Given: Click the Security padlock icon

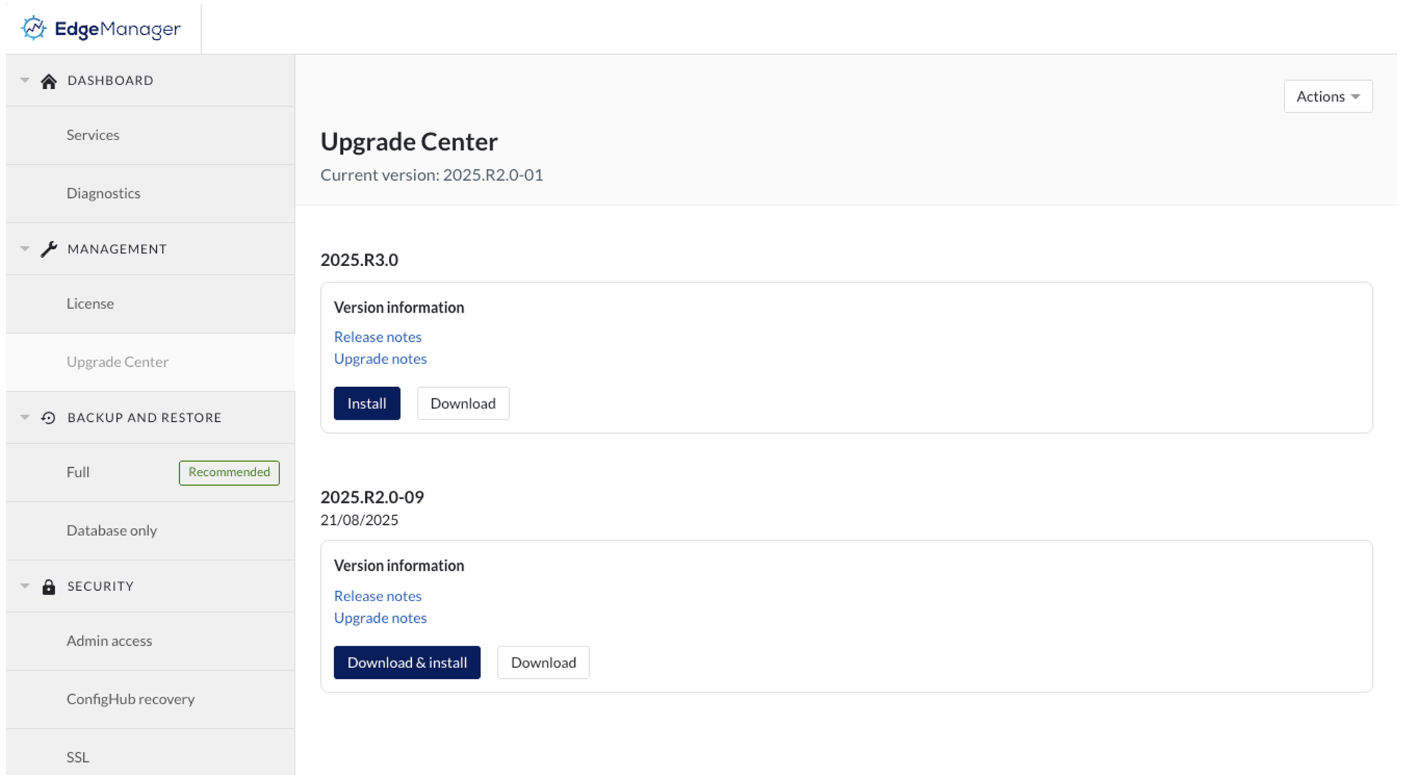Looking at the screenshot, I should point(50,586).
